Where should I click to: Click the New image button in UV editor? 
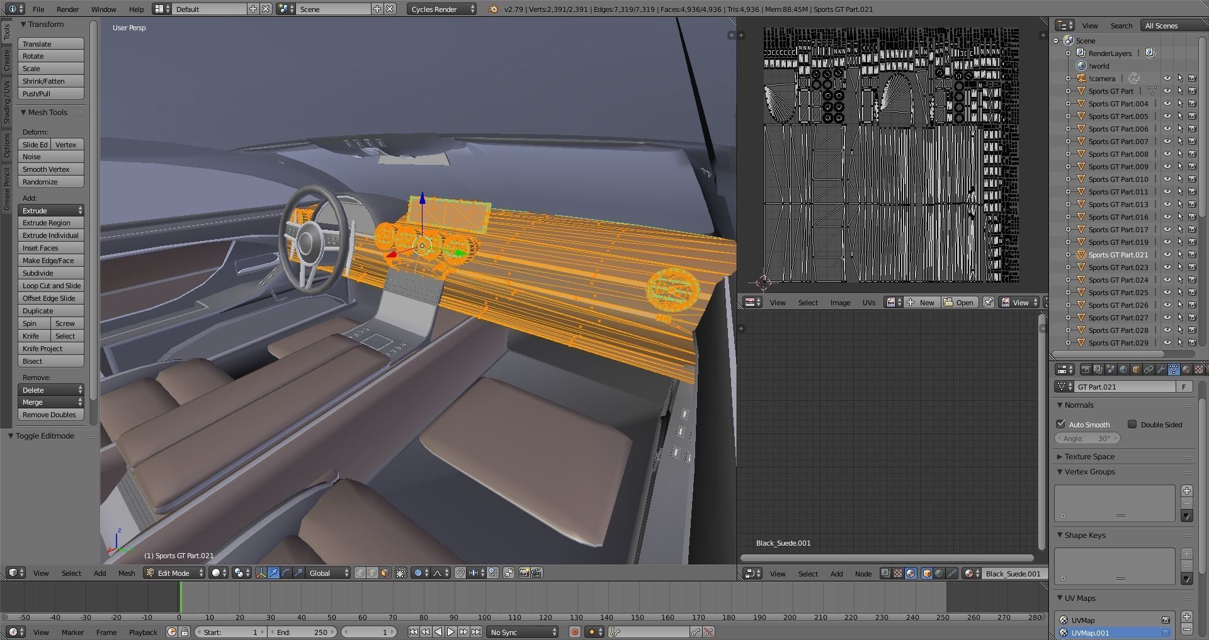[x=921, y=302]
